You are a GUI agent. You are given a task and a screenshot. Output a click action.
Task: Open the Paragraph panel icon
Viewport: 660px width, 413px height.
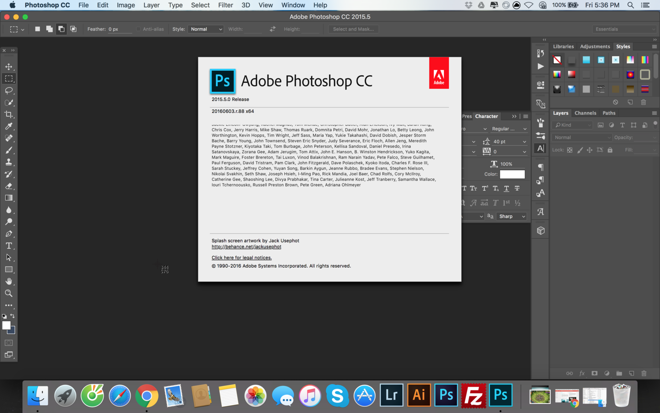coord(540,167)
